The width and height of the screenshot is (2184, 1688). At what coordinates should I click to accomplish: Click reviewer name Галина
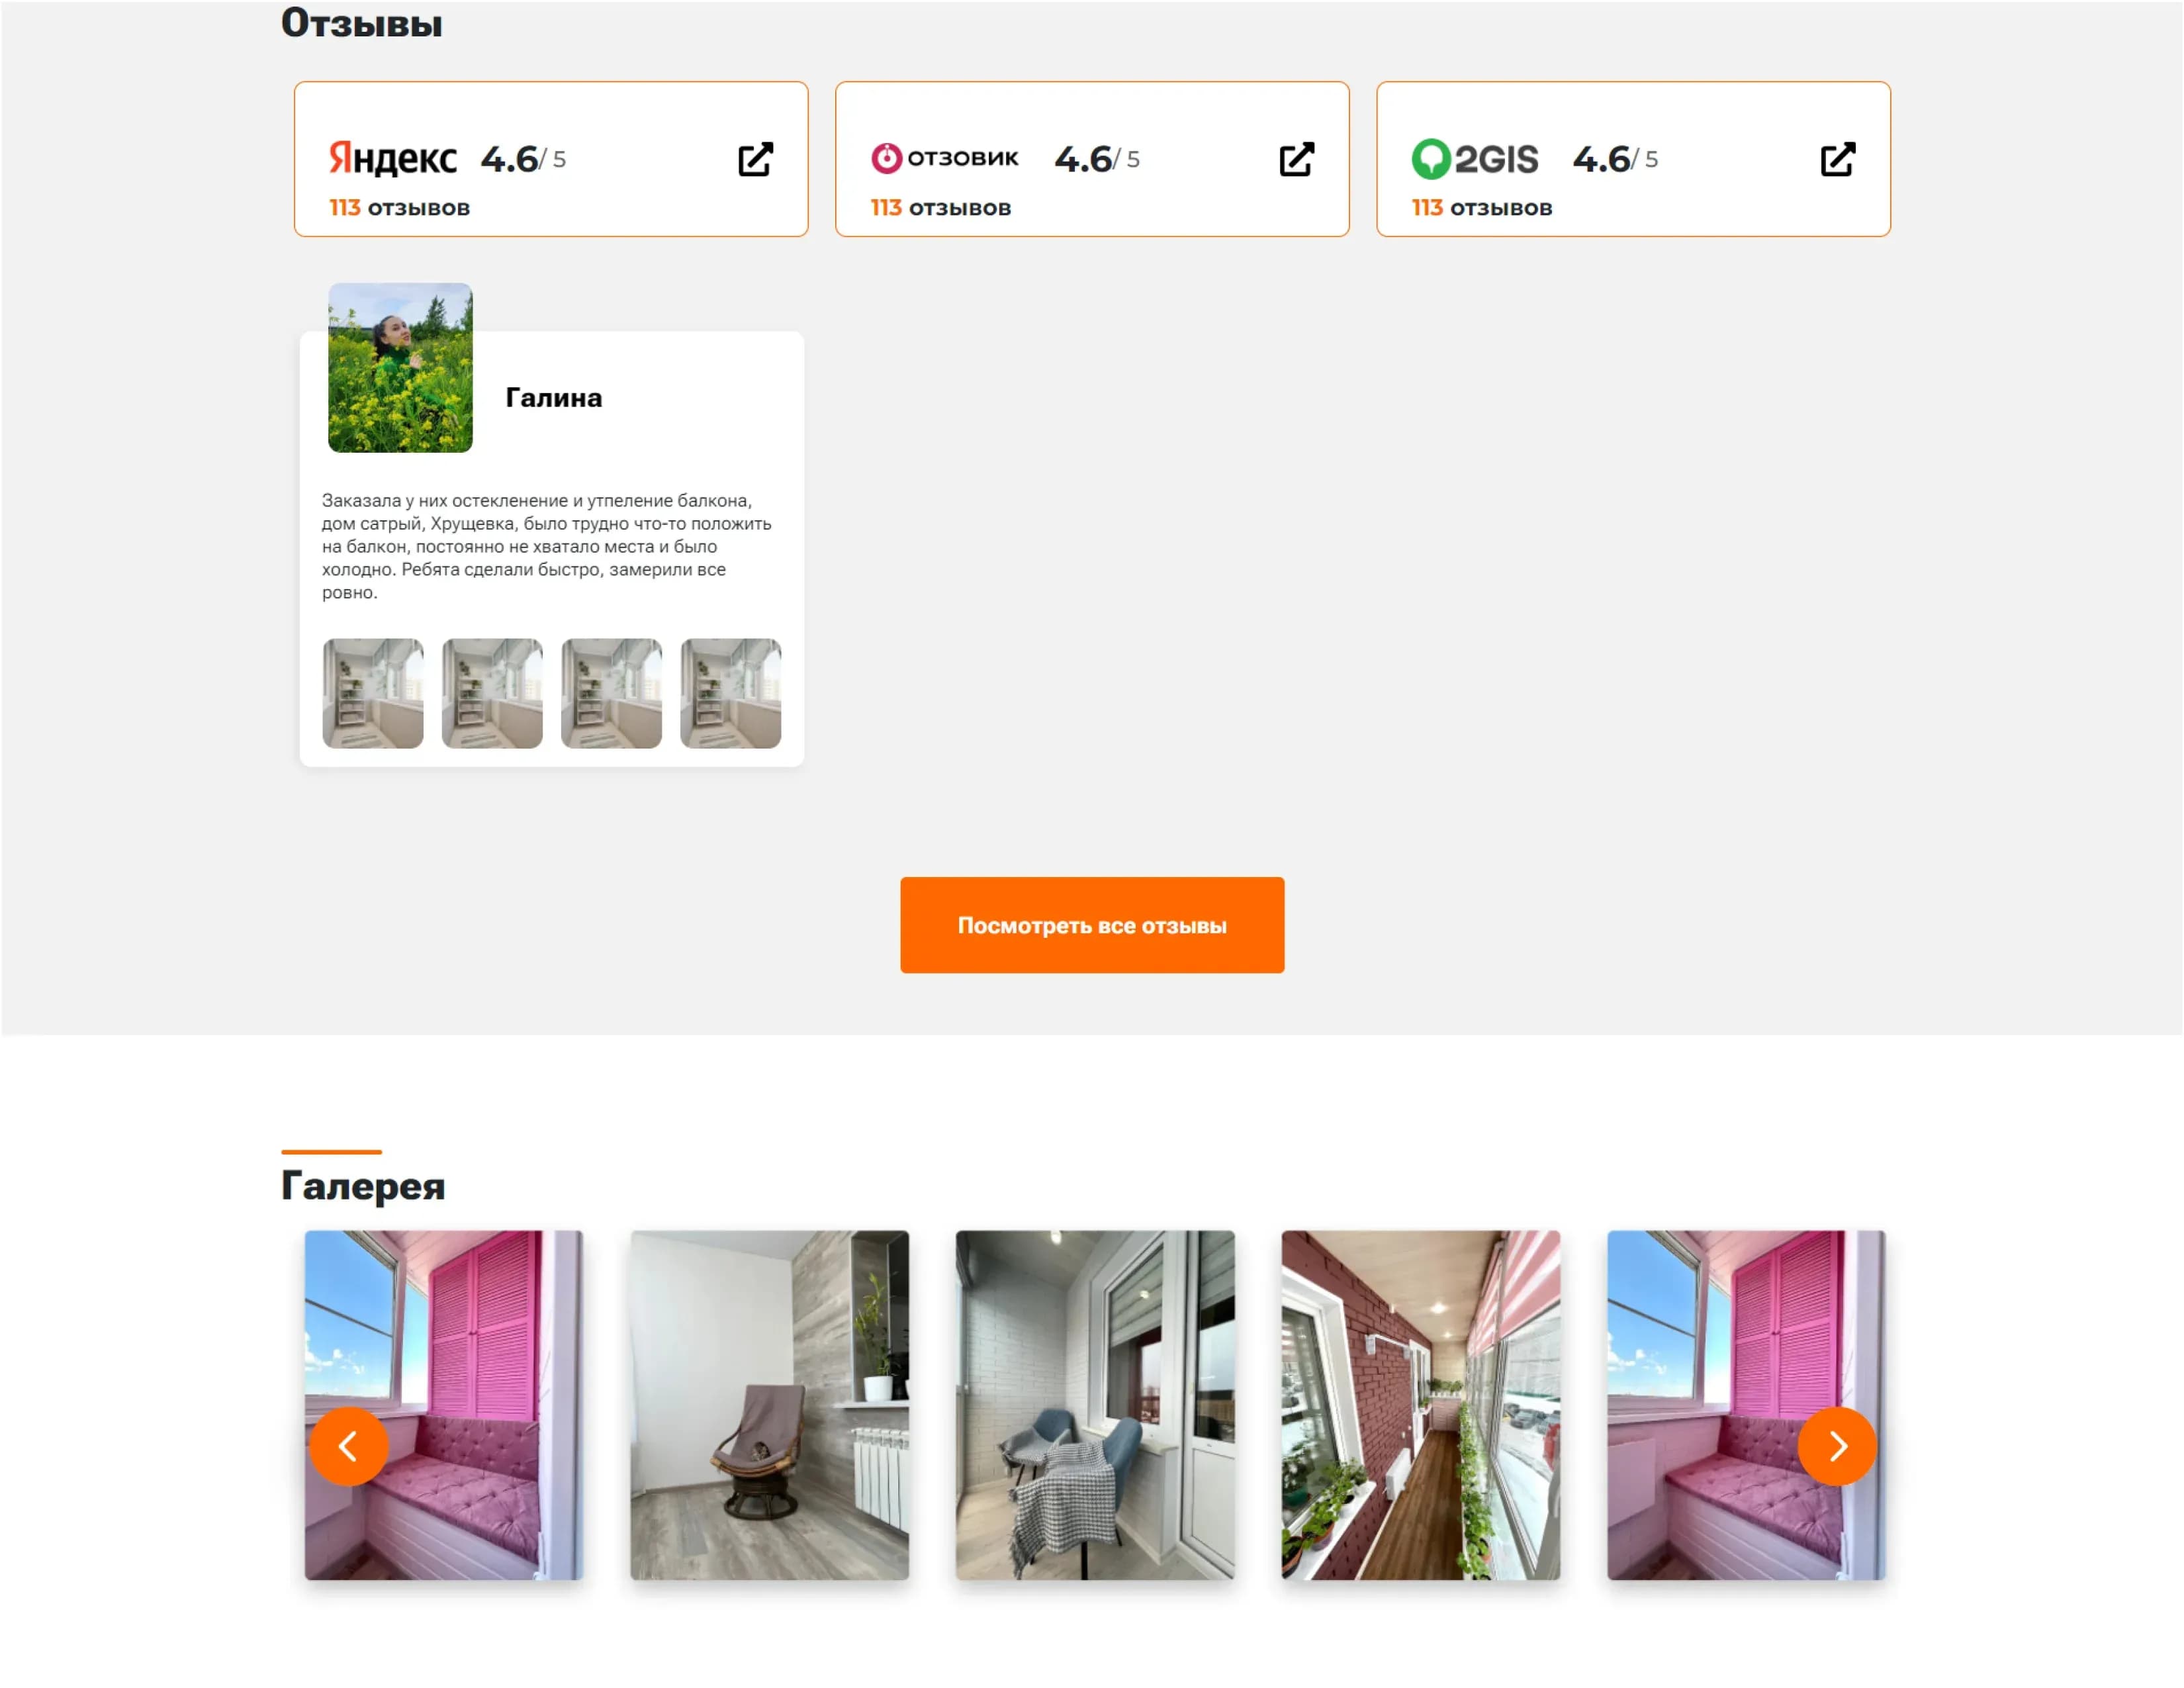pyautogui.click(x=554, y=398)
